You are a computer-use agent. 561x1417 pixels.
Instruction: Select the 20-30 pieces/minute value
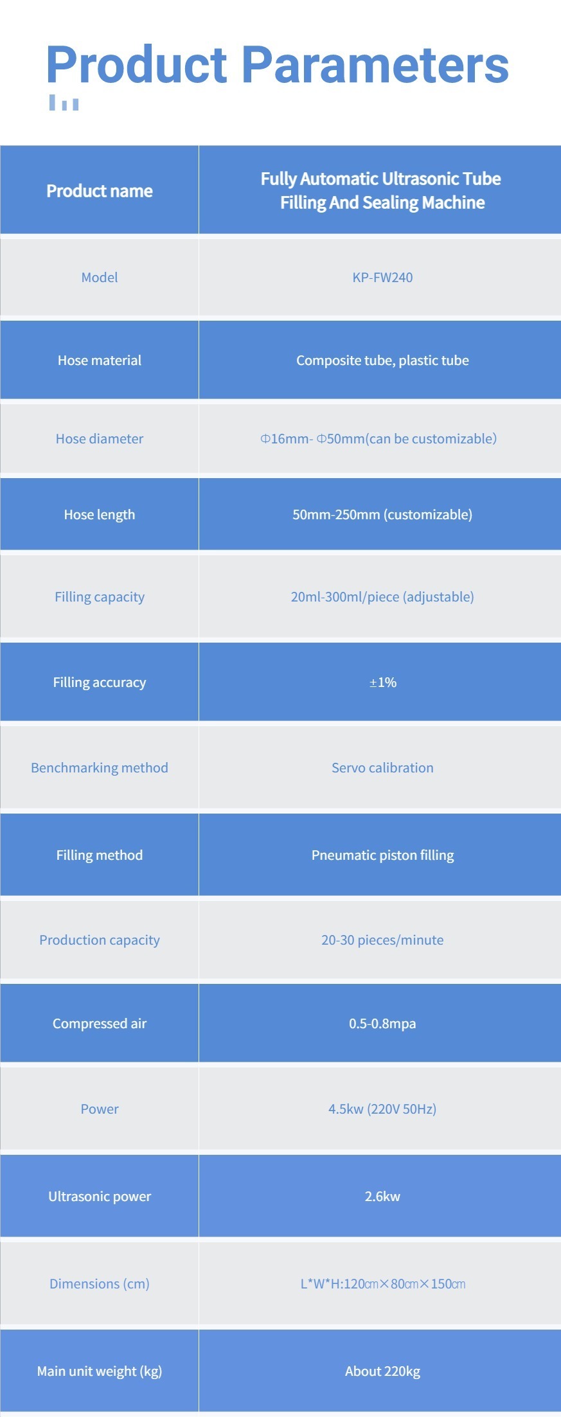pyautogui.click(x=382, y=940)
